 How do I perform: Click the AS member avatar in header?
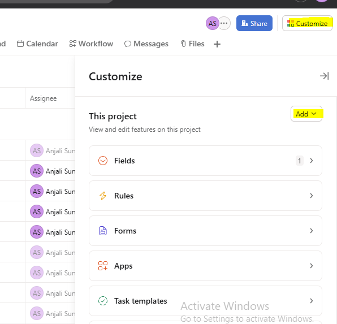coord(213,23)
